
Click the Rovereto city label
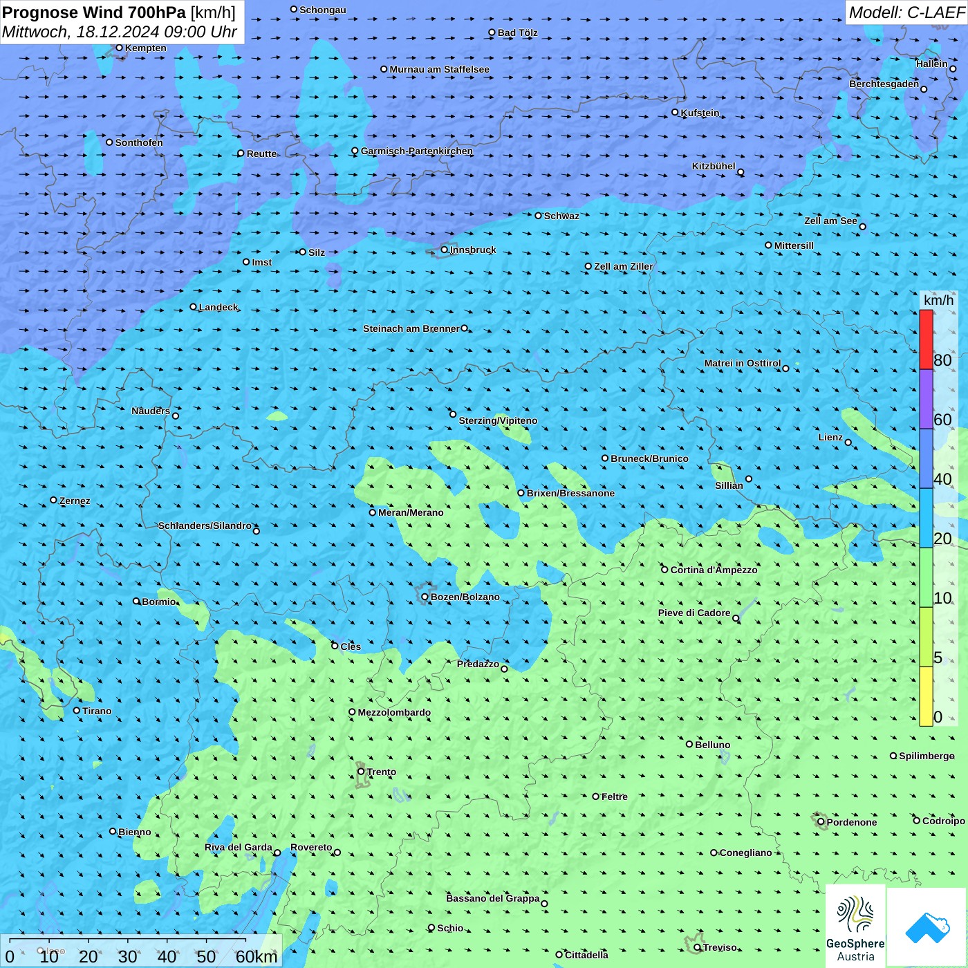click(x=311, y=847)
